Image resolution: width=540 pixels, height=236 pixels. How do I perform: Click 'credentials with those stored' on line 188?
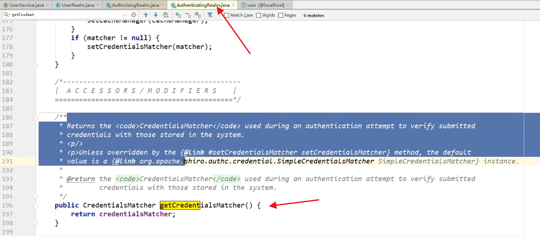click(x=125, y=135)
